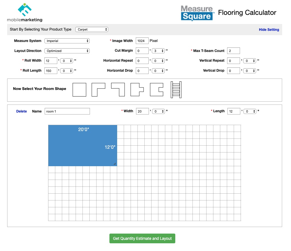Select the L-shaped room with bottom-right leg

pyautogui.click(x=118, y=90)
